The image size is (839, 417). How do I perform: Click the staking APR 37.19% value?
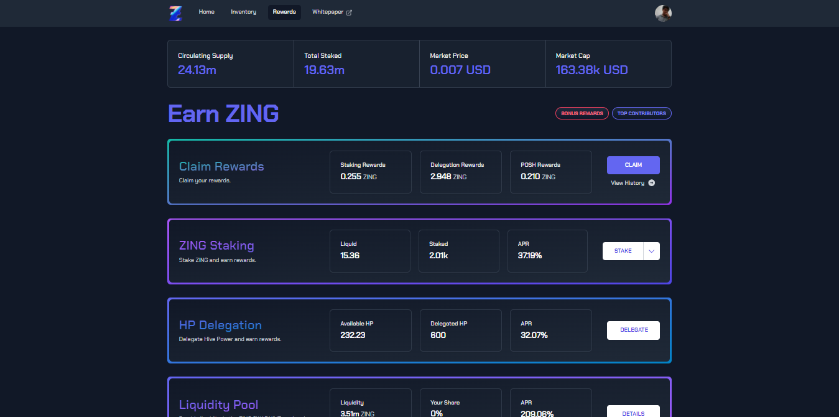point(530,256)
